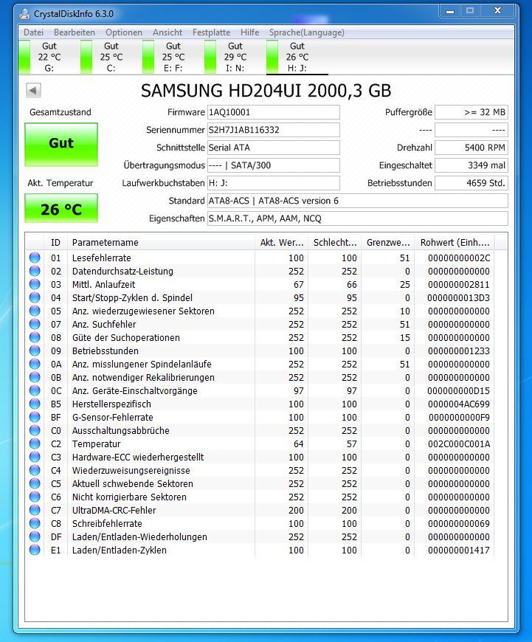Click status icon of Betriebsstunden table row
The height and width of the screenshot is (642, 532).
35,351
